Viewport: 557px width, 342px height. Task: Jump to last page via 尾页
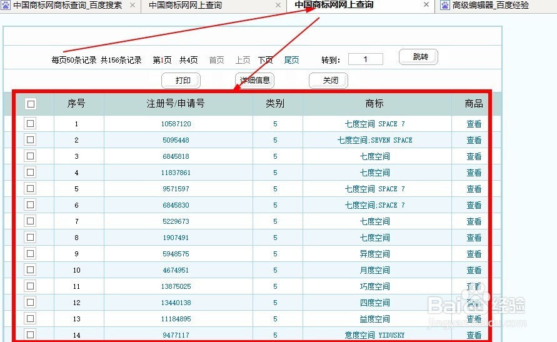coord(292,60)
